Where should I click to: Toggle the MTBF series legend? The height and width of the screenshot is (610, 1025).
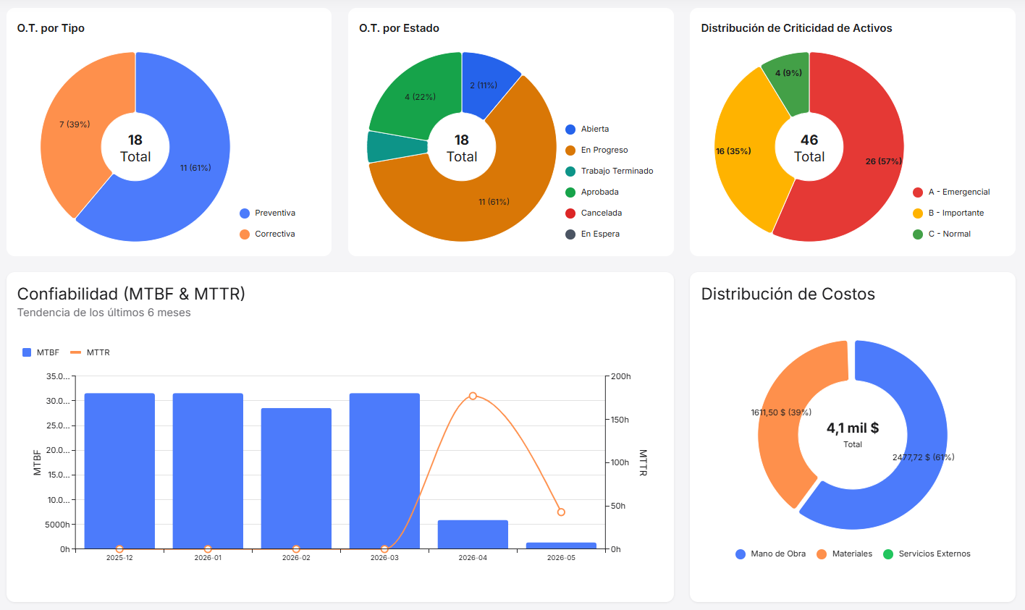point(41,352)
